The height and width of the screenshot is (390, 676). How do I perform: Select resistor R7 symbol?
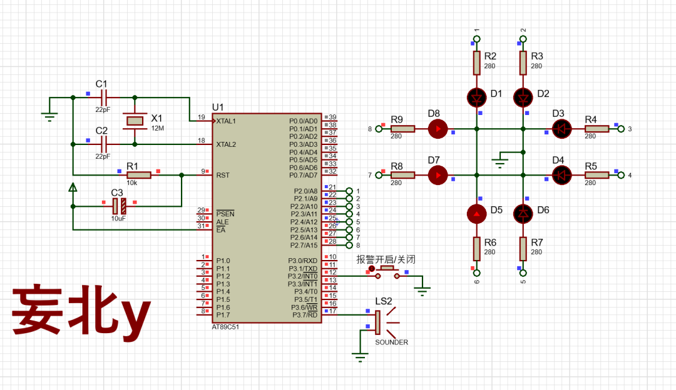[523, 249]
